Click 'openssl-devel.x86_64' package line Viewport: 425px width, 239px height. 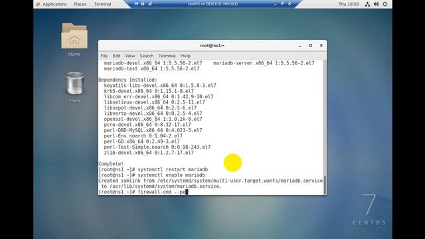point(153,119)
